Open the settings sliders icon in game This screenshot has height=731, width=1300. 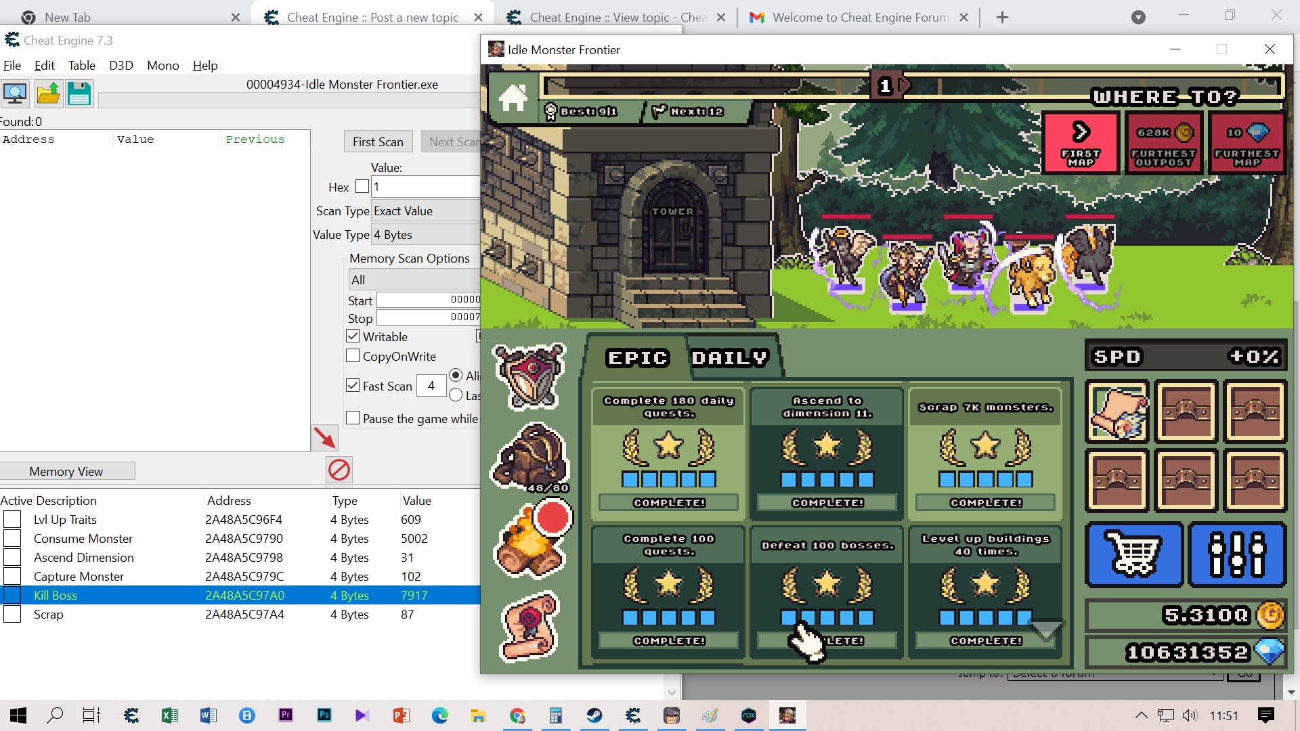point(1237,554)
